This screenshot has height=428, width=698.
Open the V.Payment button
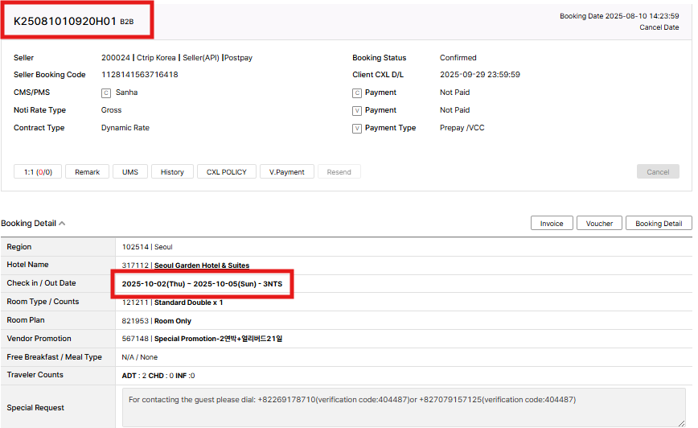[x=287, y=171]
